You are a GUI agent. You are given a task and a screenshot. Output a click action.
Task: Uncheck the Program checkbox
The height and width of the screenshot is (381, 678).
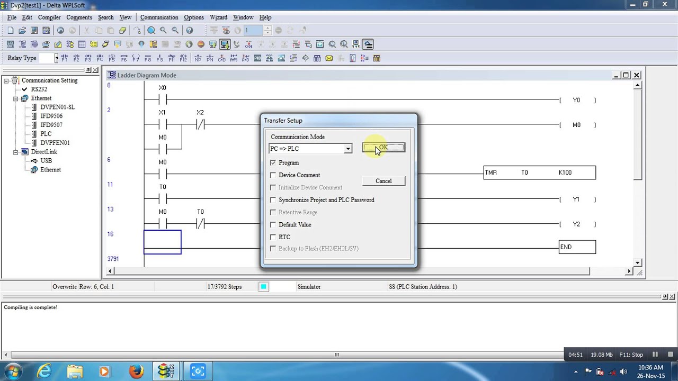[x=273, y=163]
